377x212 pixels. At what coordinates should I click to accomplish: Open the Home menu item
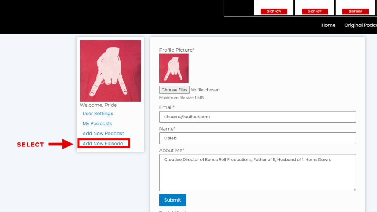[x=328, y=25]
